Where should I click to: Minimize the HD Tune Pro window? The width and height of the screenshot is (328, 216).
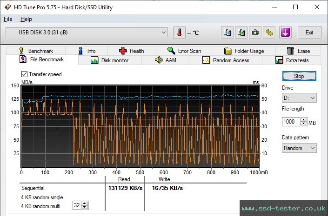tap(274, 7)
